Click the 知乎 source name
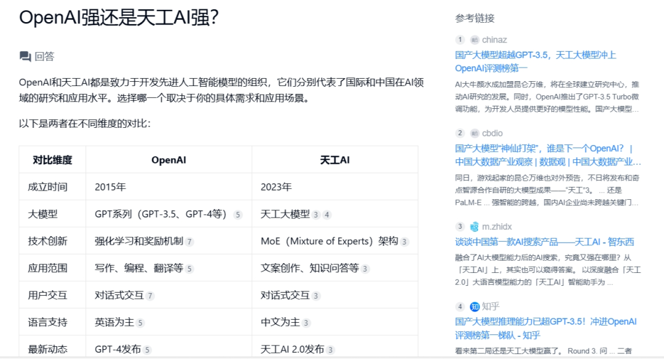Image resolution: width=664 pixels, height=359 pixels. coord(491,307)
